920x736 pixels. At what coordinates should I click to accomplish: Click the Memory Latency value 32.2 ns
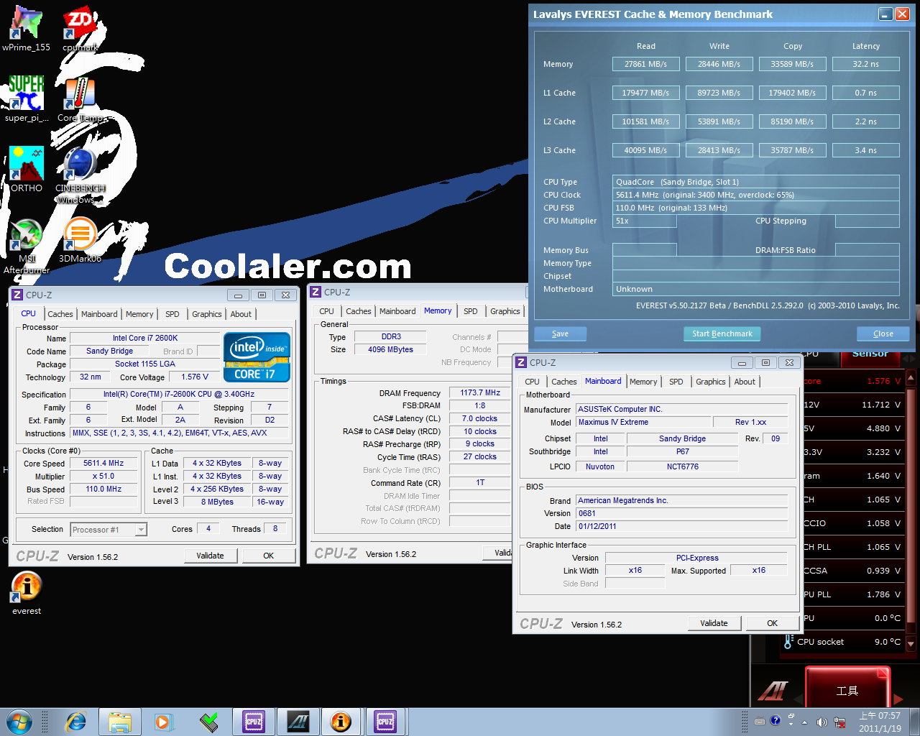(865, 64)
